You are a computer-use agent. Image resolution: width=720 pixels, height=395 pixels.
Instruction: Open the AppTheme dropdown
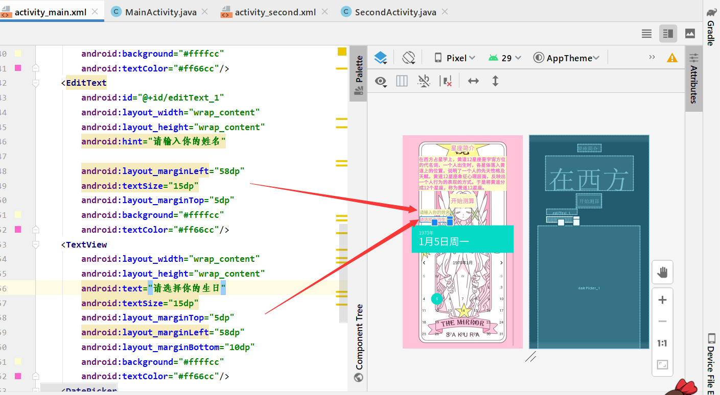566,58
